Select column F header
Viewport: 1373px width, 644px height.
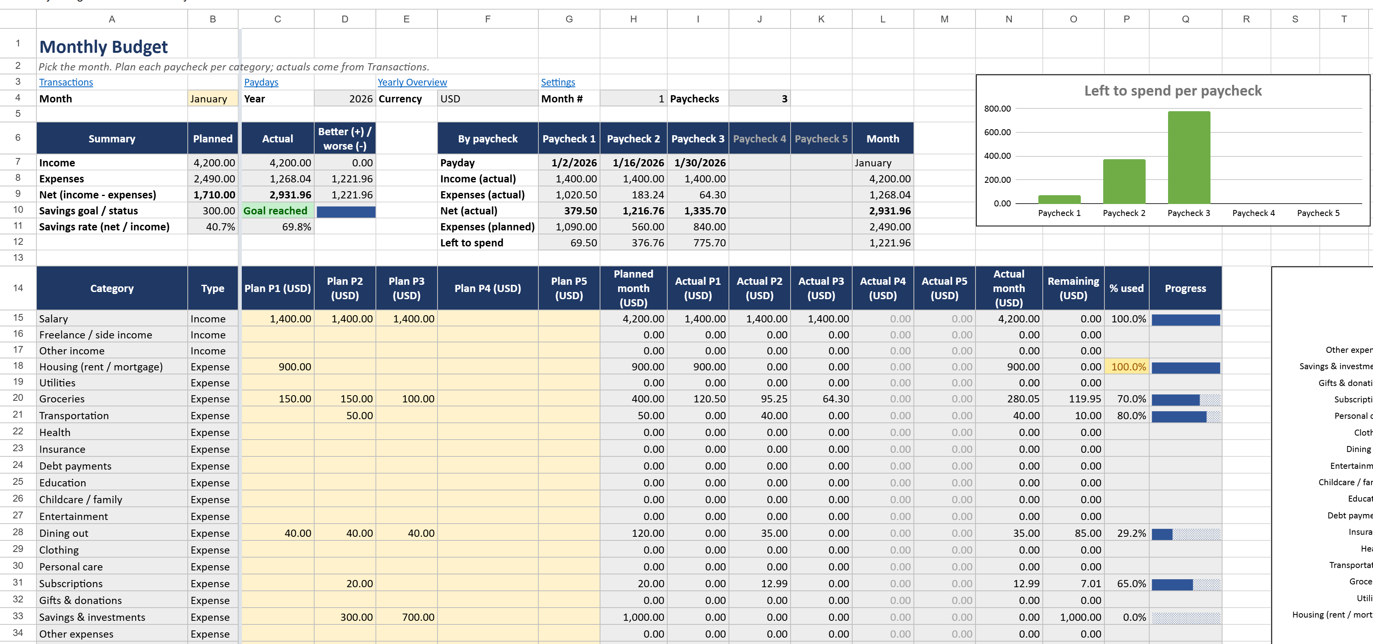(x=488, y=19)
